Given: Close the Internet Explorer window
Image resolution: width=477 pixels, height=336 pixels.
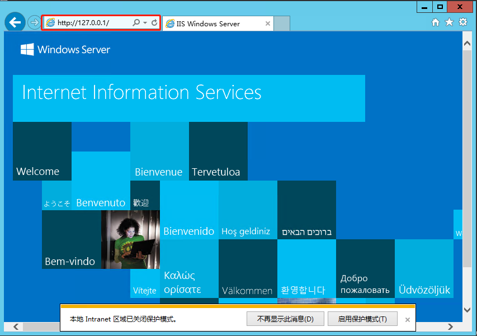Looking at the screenshot, I should coord(460,7).
